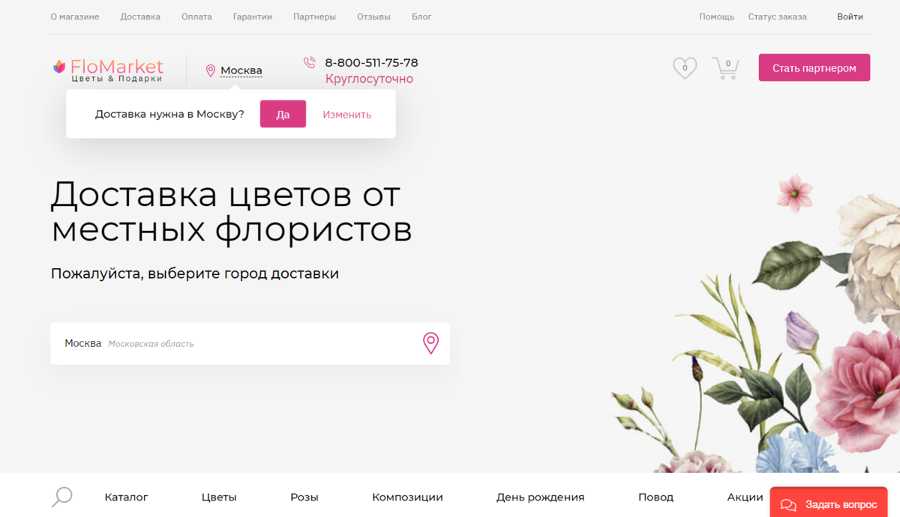Click the Изменить link in delivery popup
The height and width of the screenshot is (517, 900).
(346, 114)
